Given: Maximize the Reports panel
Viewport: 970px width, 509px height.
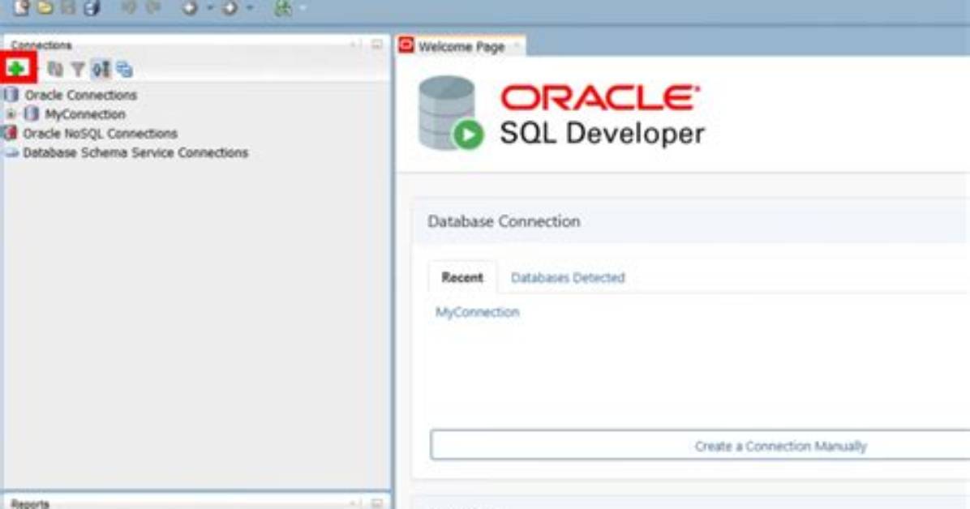Looking at the screenshot, I should click(x=377, y=503).
